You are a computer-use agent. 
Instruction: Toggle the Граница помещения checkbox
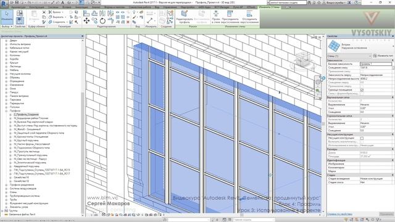tap(362, 90)
